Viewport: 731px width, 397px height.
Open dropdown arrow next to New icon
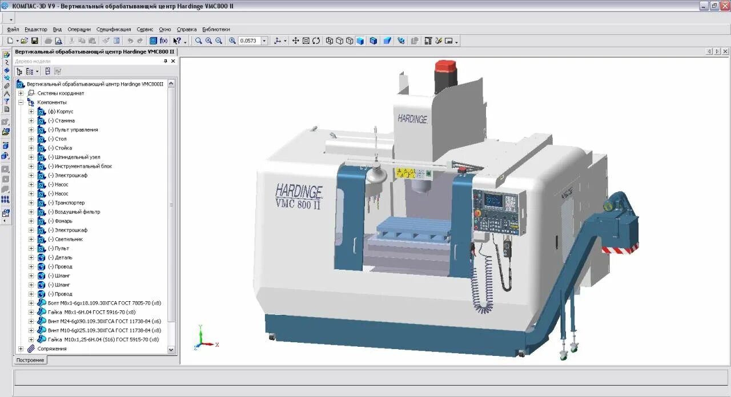[x=17, y=41]
